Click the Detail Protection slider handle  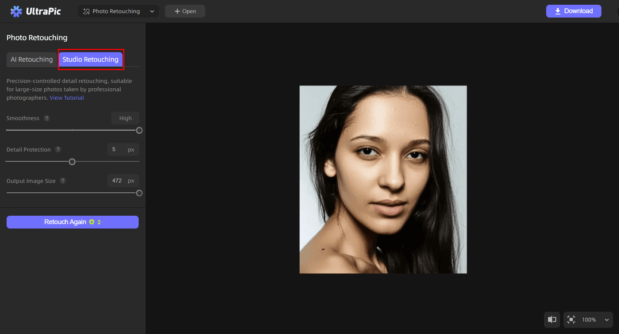72,162
